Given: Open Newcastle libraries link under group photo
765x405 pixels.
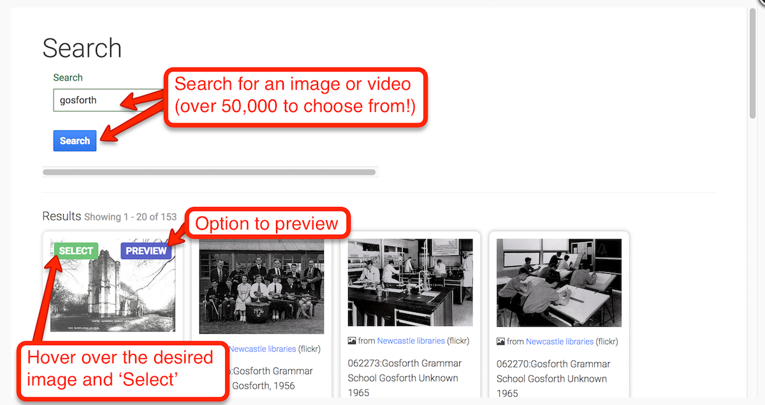Looking at the screenshot, I should (262, 349).
